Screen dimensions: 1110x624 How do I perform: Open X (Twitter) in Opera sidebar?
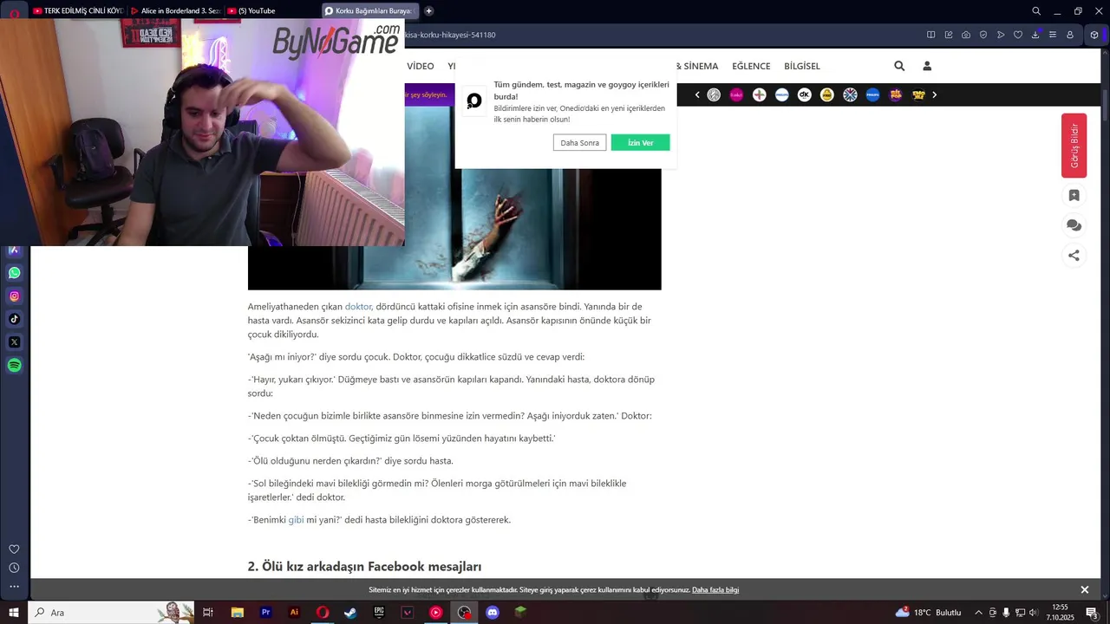coord(14,342)
